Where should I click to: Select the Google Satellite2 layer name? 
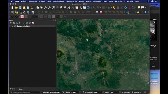23,26
